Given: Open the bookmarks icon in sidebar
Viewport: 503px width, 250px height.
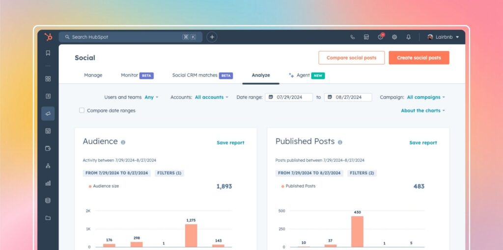Looking at the screenshot, I should 48,53.
